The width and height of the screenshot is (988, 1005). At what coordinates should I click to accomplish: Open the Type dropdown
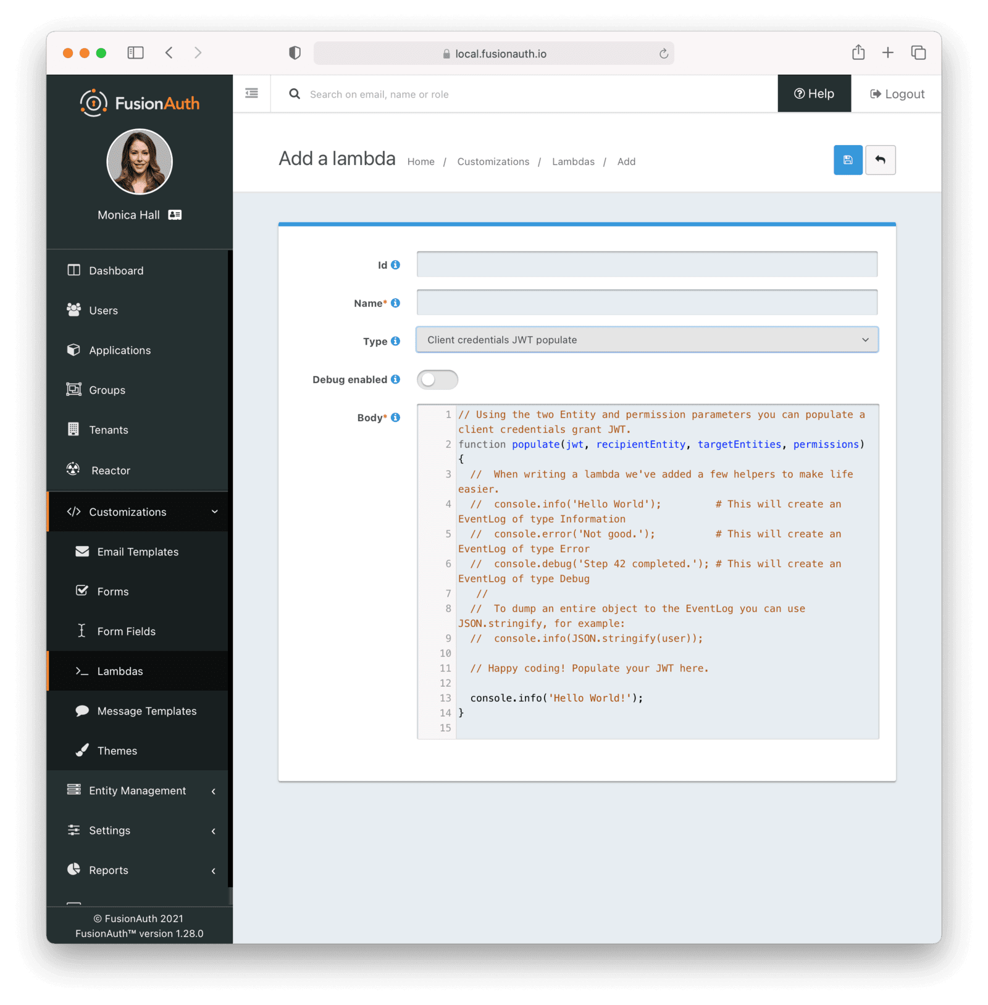tap(647, 340)
